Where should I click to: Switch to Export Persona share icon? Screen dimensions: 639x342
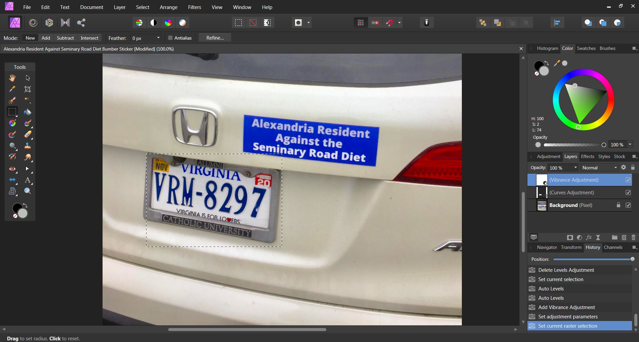pyautogui.click(x=81, y=23)
